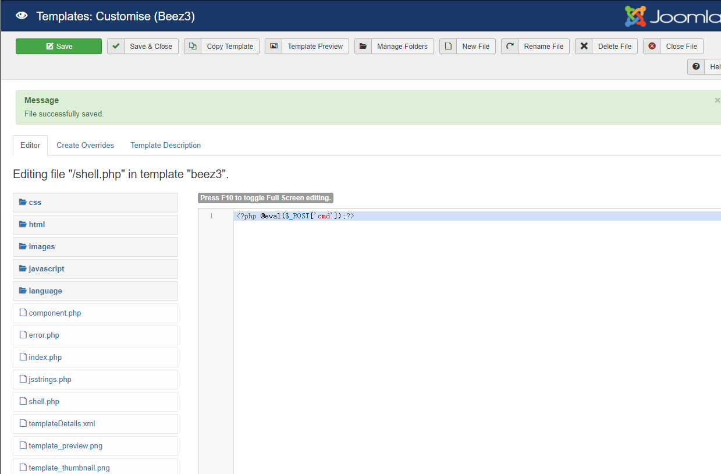Click the Joomla logo
The image size is (721, 474).
(673, 16)
